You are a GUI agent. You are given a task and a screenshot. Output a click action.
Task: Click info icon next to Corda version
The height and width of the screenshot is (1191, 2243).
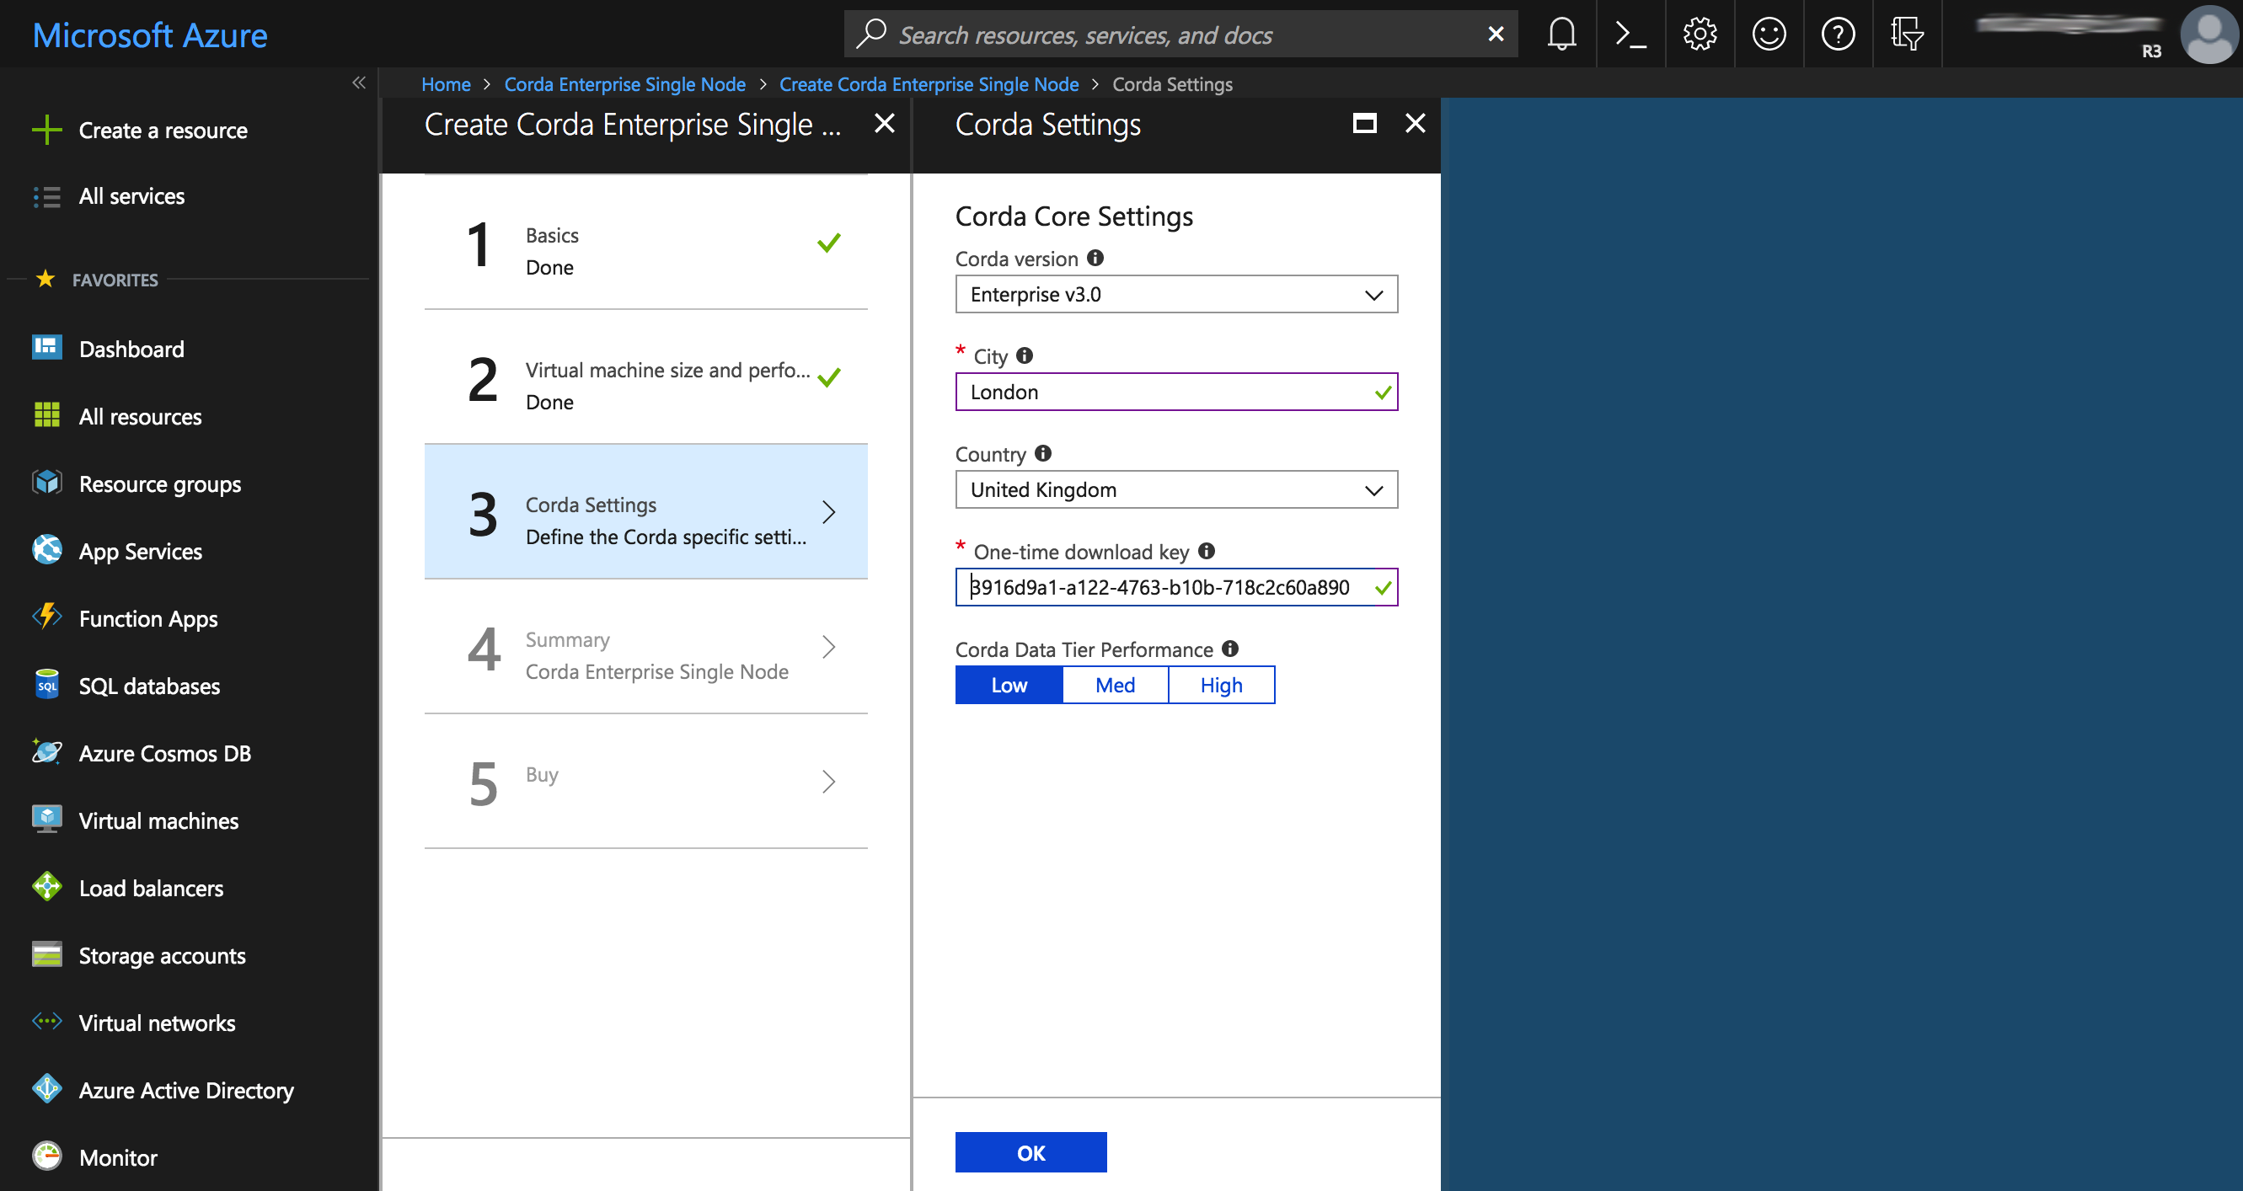coord(1095,258)
